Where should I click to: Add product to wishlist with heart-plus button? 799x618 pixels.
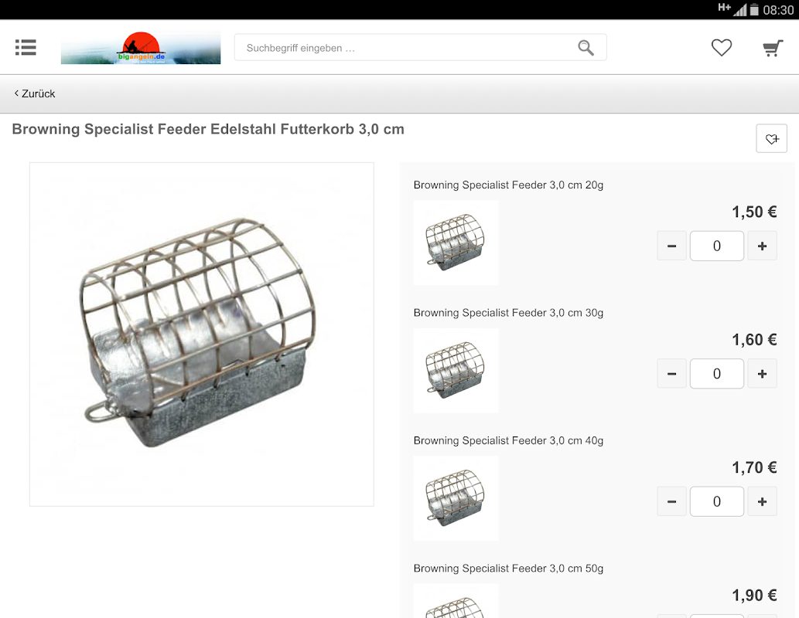coord(771,138)
